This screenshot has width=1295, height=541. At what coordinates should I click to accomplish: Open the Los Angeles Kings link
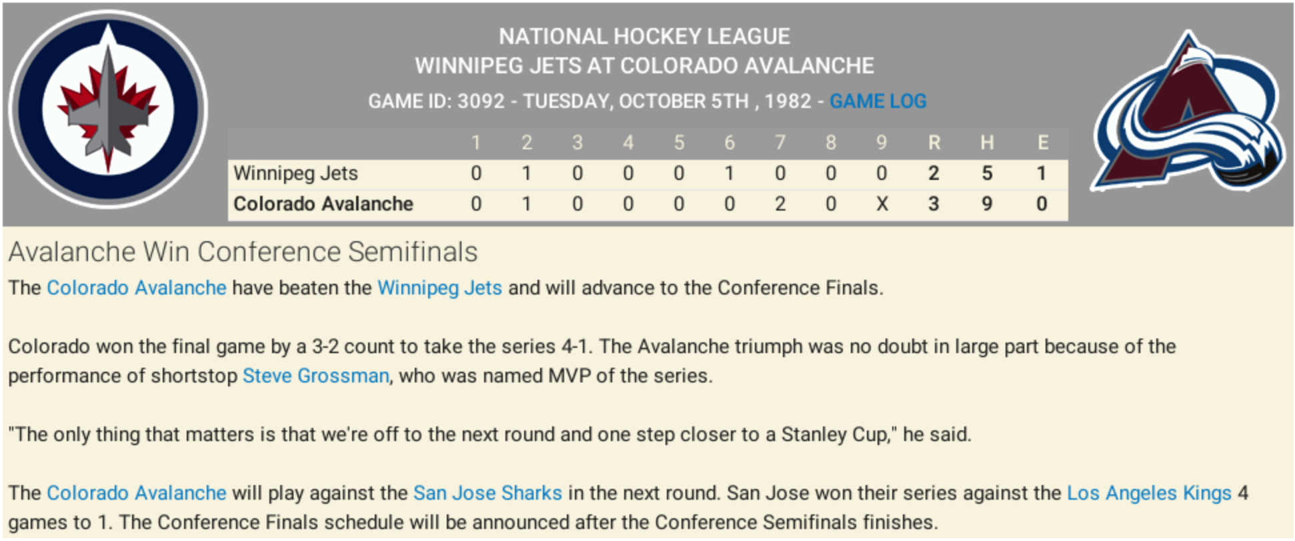point(1149,493)
